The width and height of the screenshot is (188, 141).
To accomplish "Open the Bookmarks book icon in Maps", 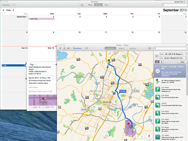I will point(150,48).
